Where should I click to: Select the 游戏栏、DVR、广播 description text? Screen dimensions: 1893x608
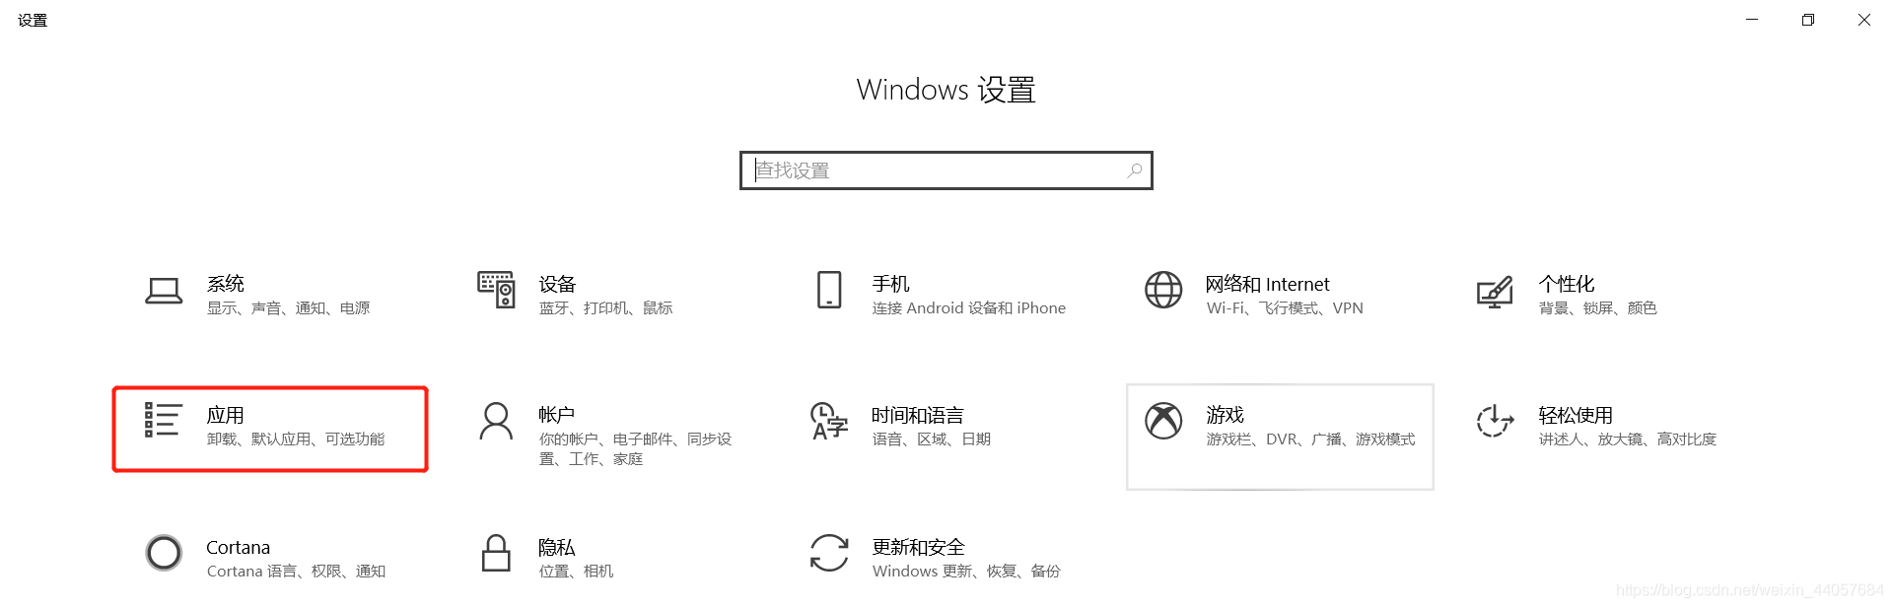[1276, 439]
